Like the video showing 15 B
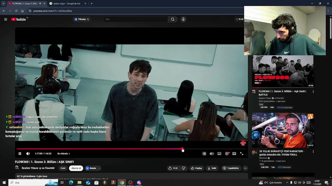The image size is (332, 186). coord(173,168)
